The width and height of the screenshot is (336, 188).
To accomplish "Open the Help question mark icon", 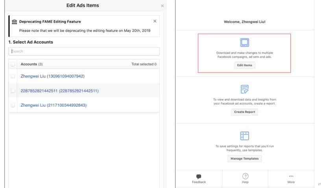I will point(246,176).
